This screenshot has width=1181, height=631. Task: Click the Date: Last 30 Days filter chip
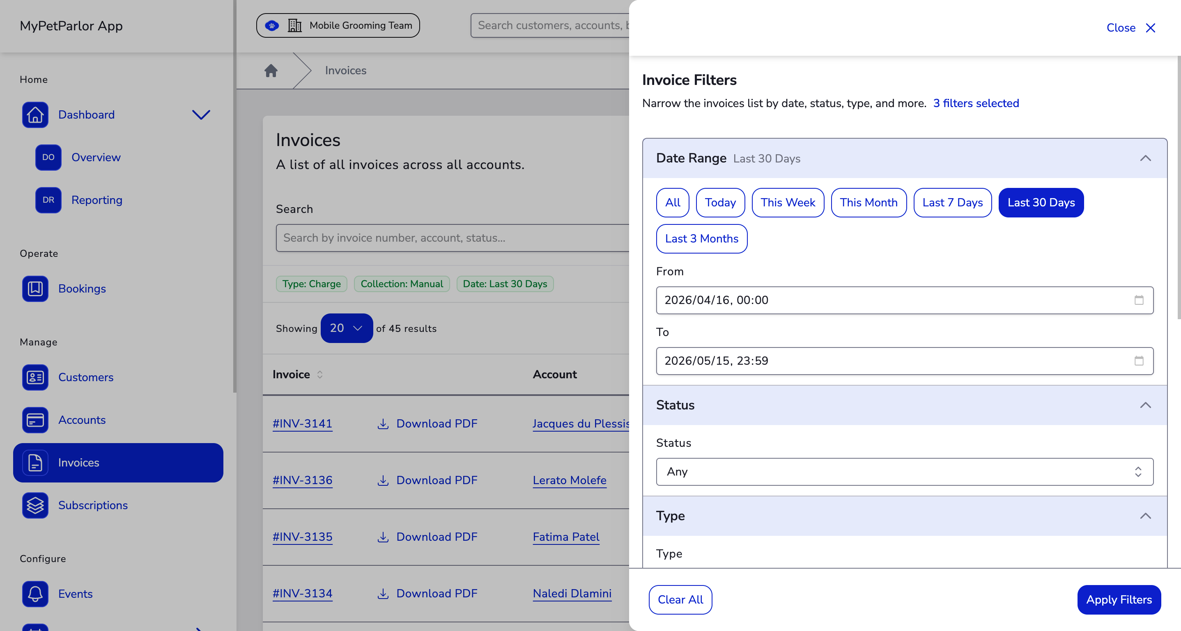point(505,284)
